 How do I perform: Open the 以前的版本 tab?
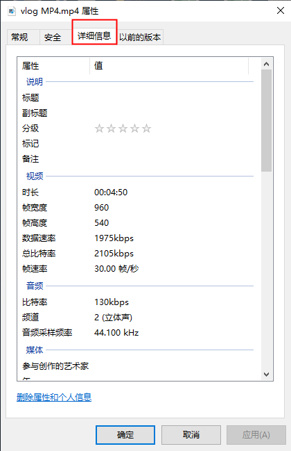coord(140,37)
